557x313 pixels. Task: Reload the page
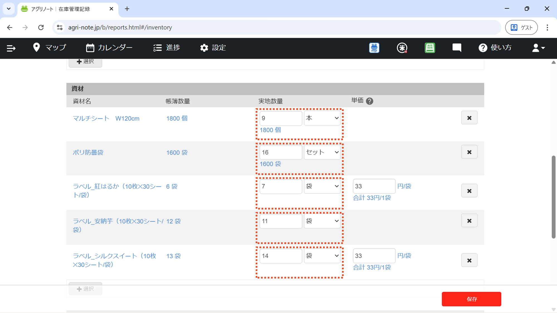pyautogui.click(x=41, y=27)
